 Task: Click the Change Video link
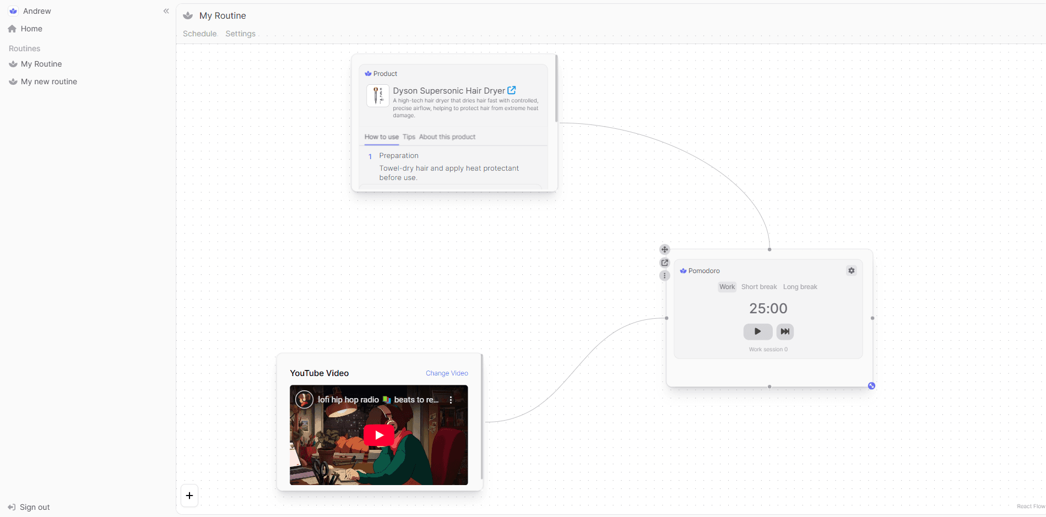pos(446,373)
